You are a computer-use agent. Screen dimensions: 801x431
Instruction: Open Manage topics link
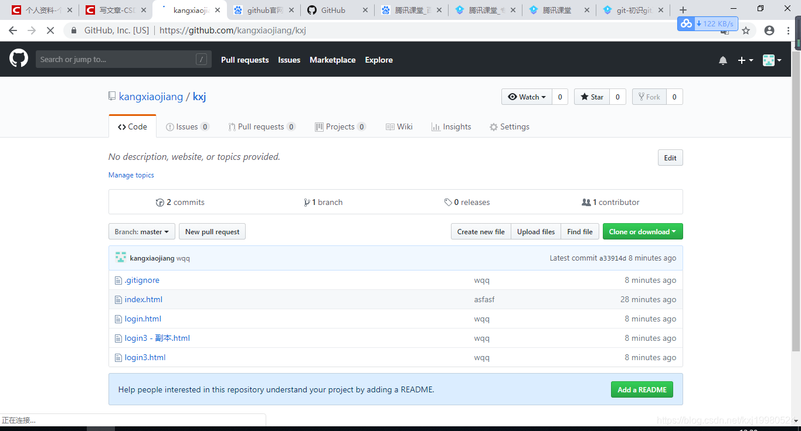pyautogui.click(x=131, y=175)
